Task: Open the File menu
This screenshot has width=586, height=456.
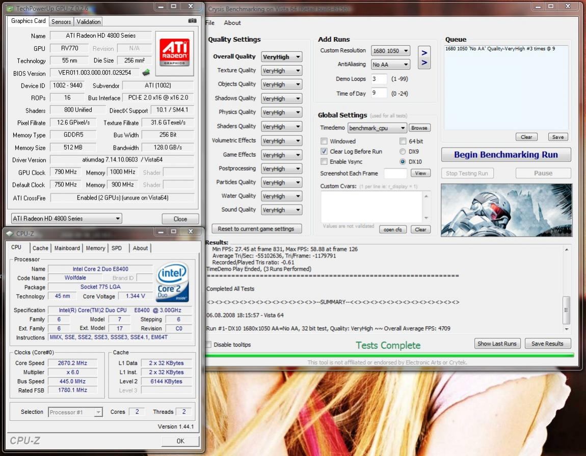Action: (210, 23)
